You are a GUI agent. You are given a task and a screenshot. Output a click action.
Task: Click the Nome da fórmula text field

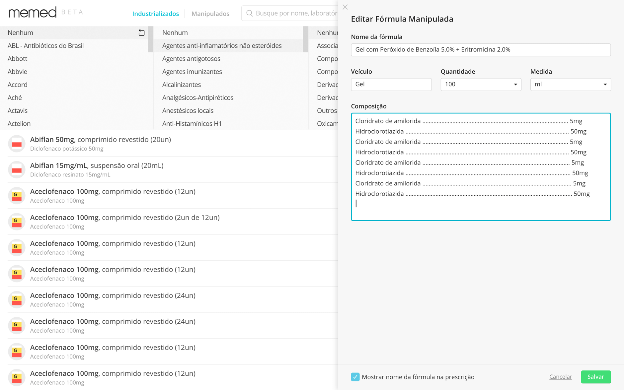pos(481,50)
